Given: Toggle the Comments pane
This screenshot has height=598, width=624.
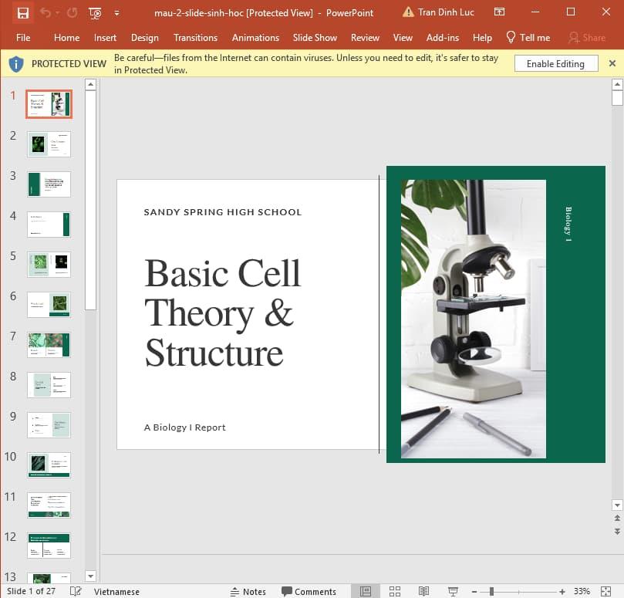Looking at the screenshot, I should (x=309, y=591).
